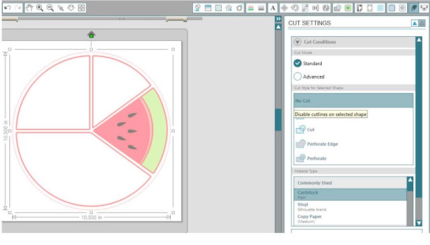Select Copy Paper Medium material
430x245 pixels.
pos(350,219)
